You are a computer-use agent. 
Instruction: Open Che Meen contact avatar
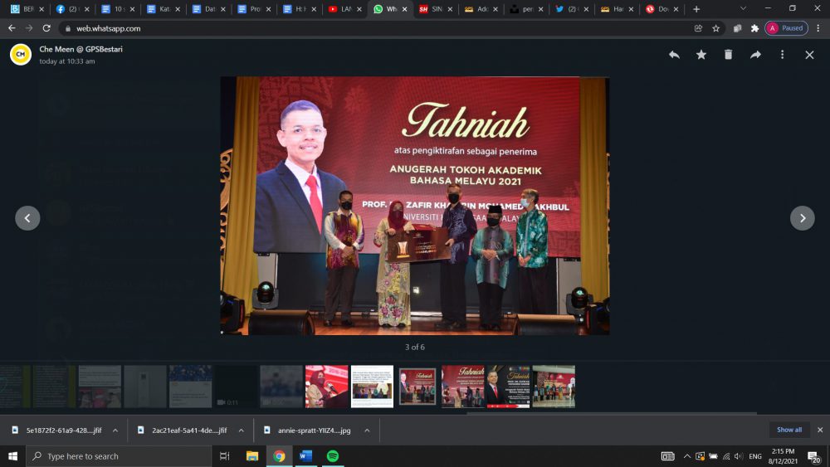pyautogui.click(x=21, y=55)
